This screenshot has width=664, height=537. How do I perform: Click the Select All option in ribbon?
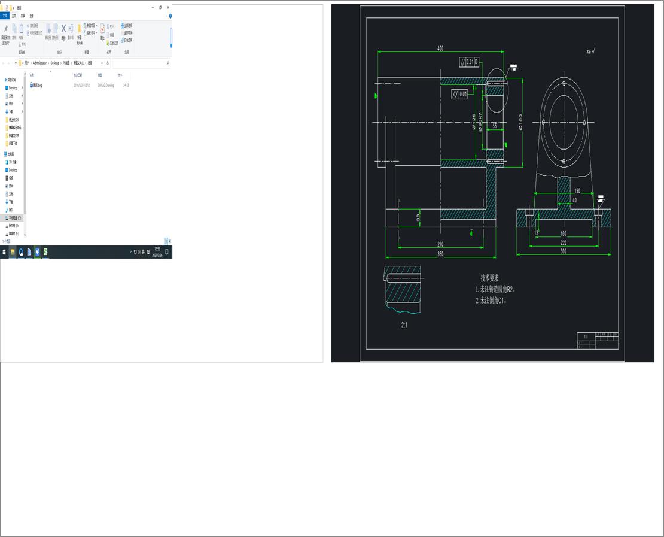(127, 26)
